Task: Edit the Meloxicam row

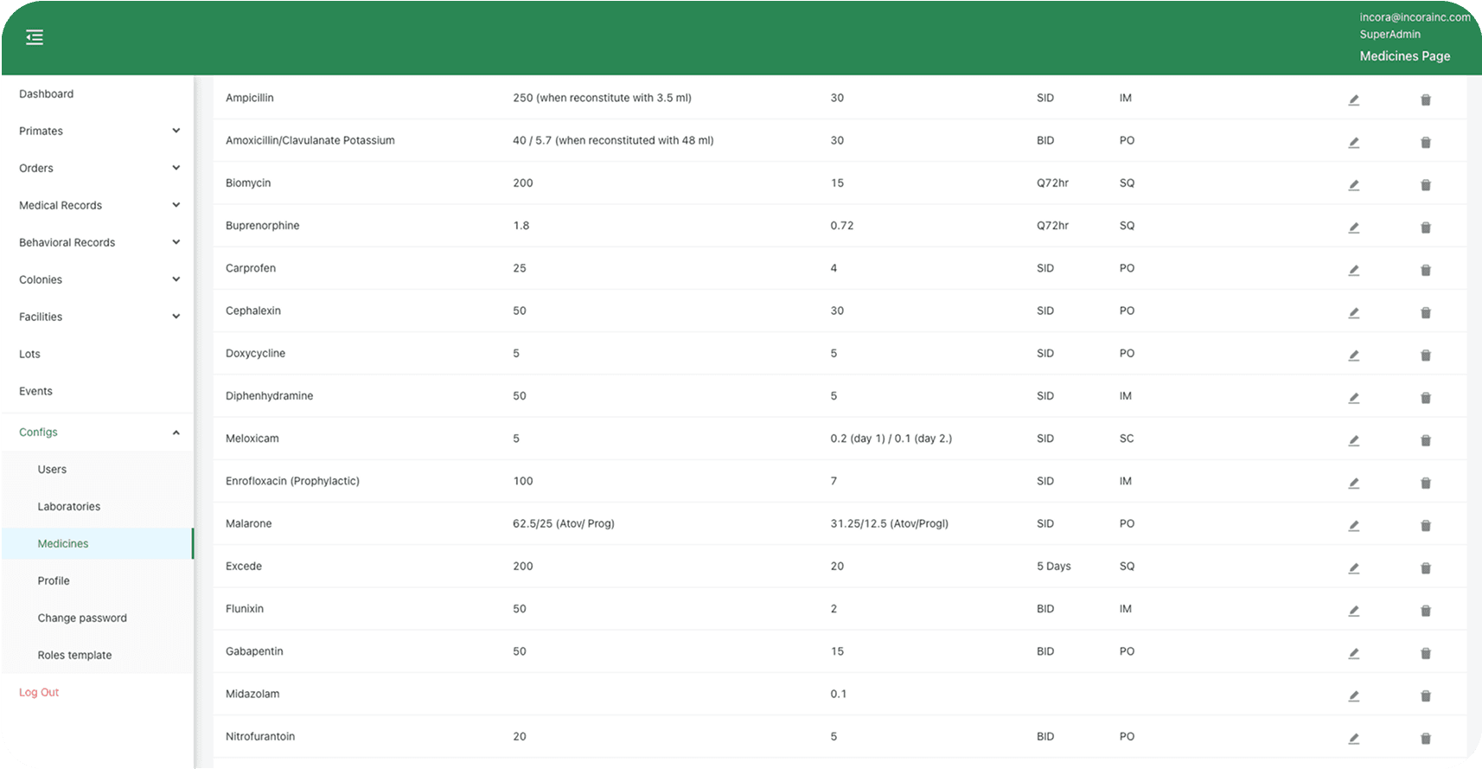Action: coord(1353,440)
